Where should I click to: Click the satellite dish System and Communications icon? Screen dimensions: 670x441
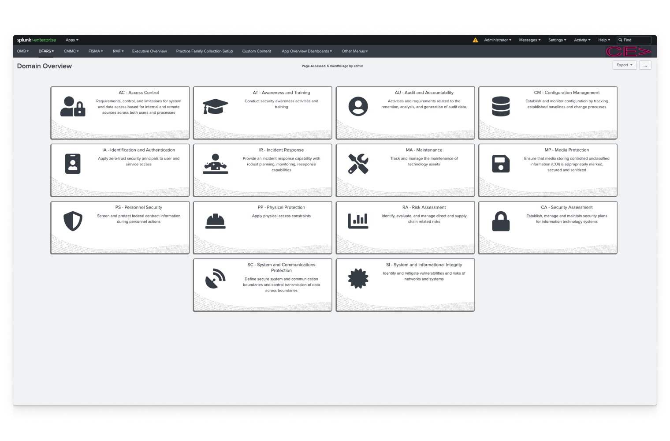[215, 279]
